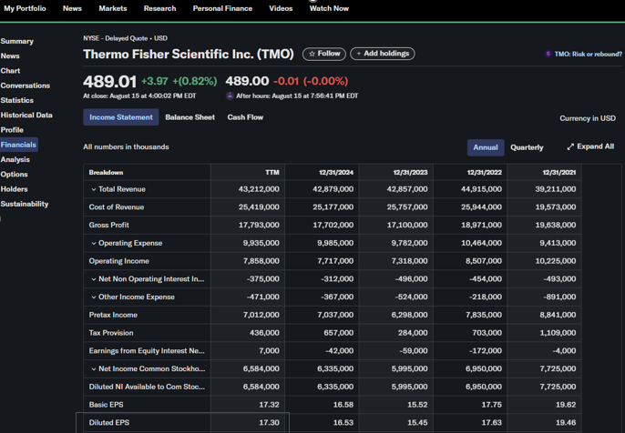This screenshot has width=625, height=433.
Task: Click the purple TMO Risk or rebound icon
Action: (548, 54)
